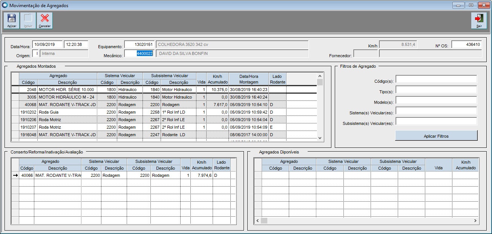
Task: Click the left arrow of Agregados Disponíveis scrollbar
Action: tap(258, 221)
